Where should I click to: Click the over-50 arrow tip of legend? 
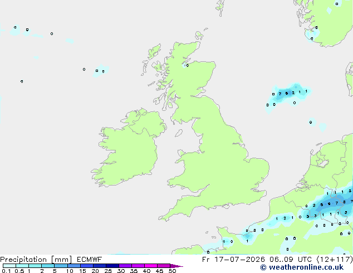(x=176, y=266)
